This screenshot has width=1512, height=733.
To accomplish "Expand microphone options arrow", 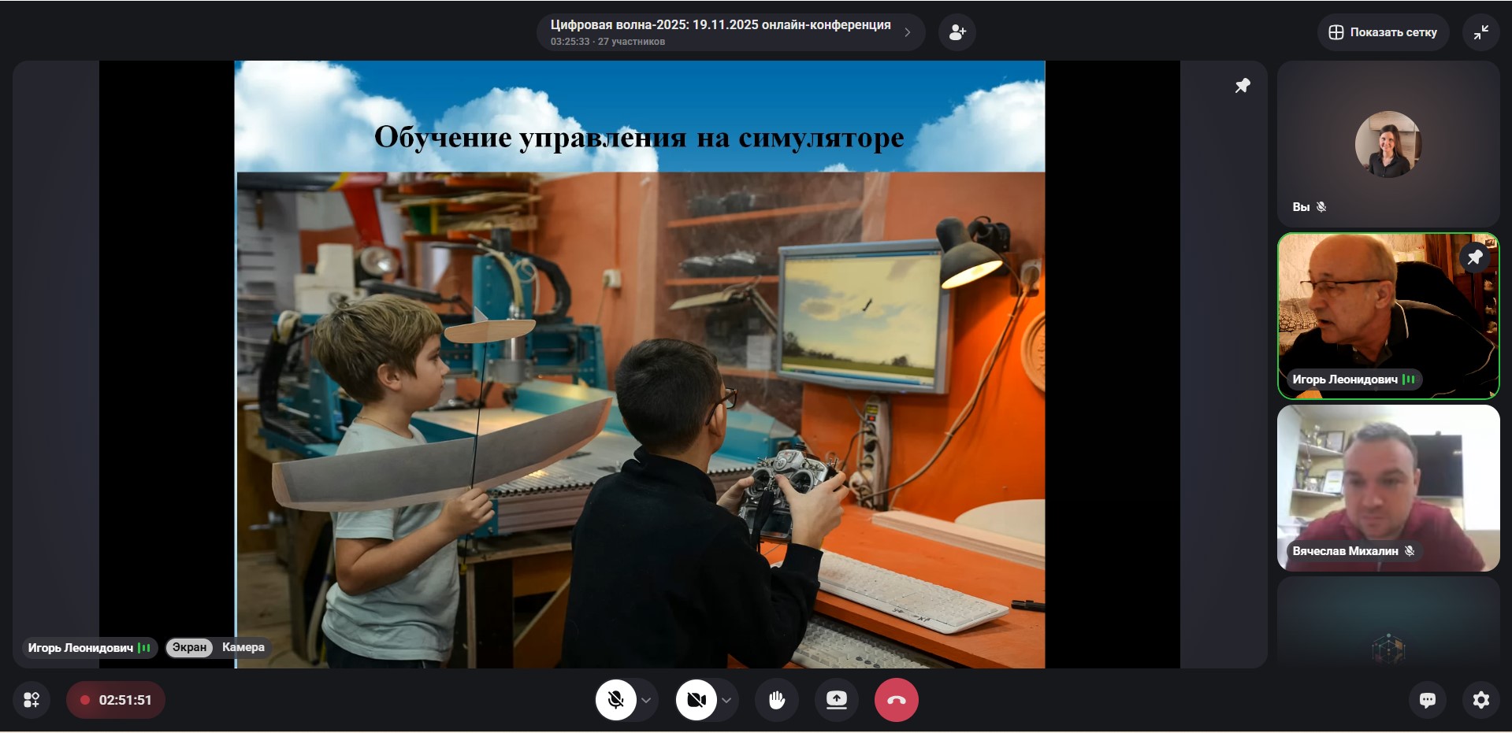I will [x=646, y=700].
